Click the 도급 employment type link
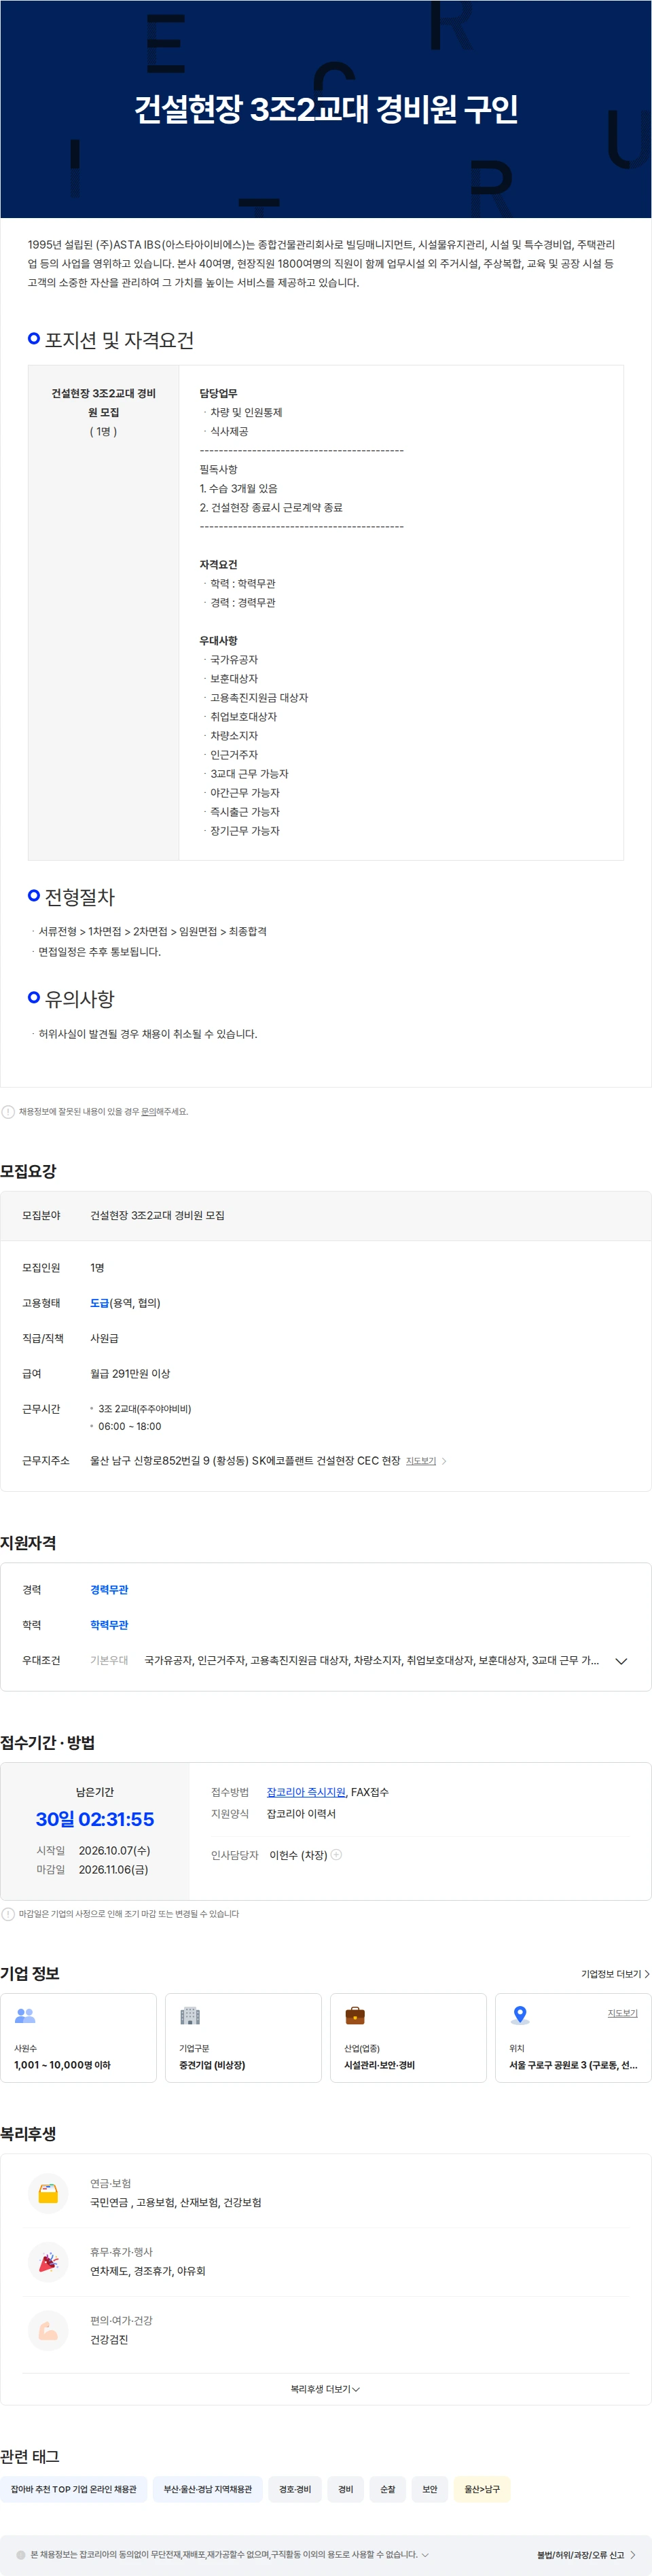Viewport: 652px width, 2576px height. pos(99,1303)
